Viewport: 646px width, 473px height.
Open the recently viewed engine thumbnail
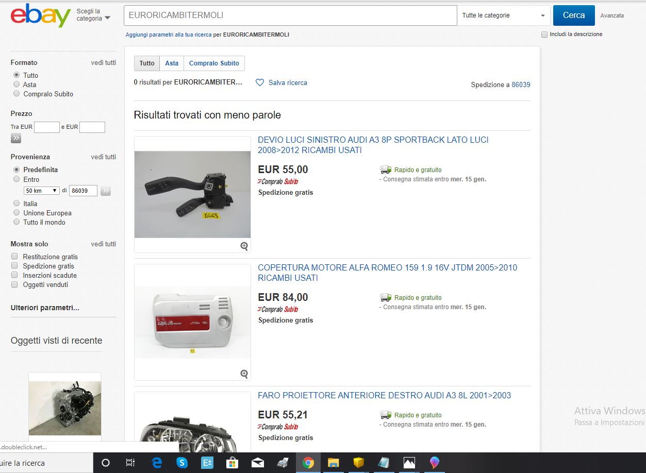click(x=65, y=408)
